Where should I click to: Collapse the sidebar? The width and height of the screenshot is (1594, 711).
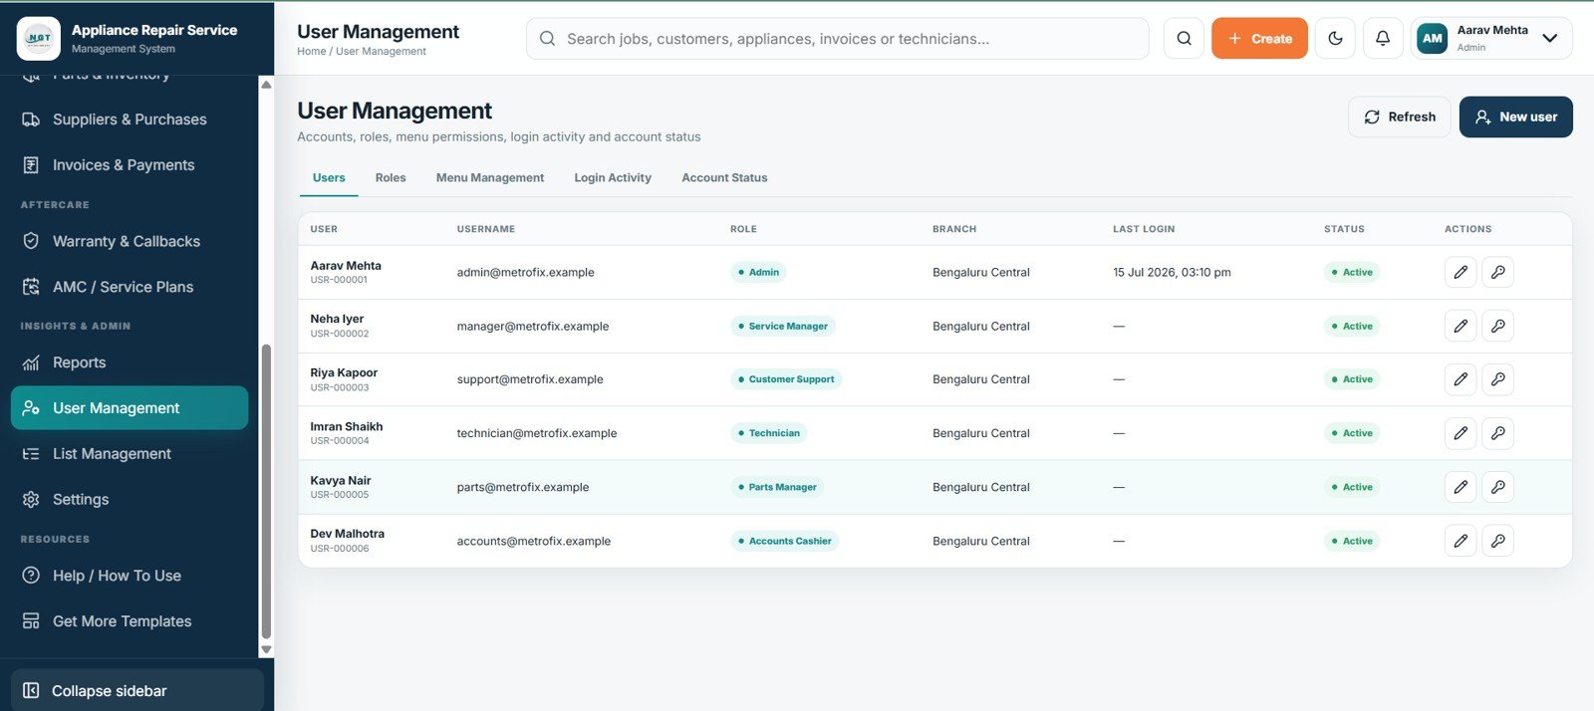click(x=137, y=691)
